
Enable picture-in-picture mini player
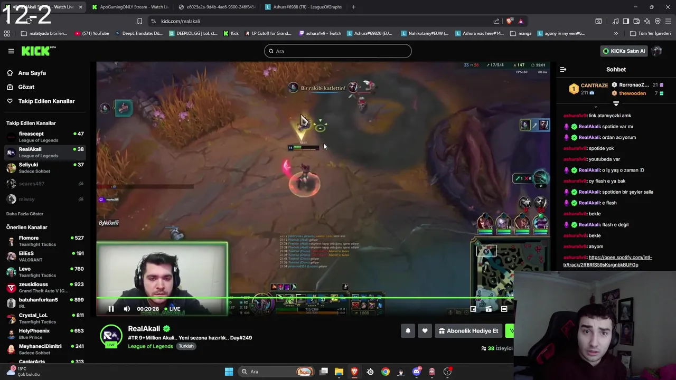tap(473, 309)
